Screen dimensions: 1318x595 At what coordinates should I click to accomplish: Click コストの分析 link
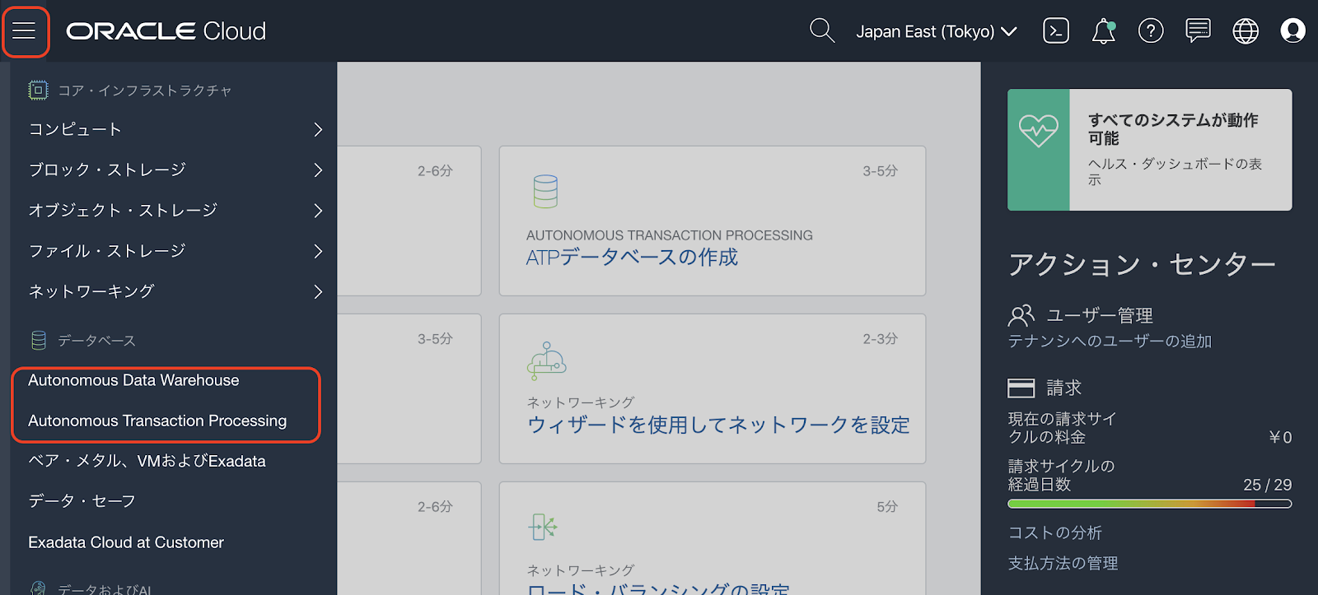[1054, 532]
